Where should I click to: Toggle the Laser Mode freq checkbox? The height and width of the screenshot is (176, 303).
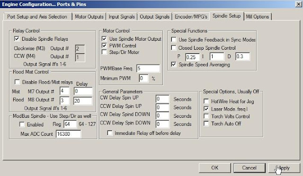tap(206, 109)
